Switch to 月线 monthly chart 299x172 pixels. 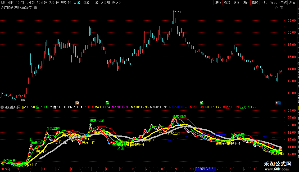pyautogui.click(x=94, y=2)
